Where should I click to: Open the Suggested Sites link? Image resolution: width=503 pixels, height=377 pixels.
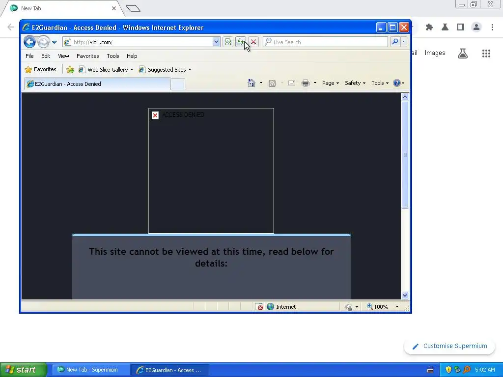[165, 70]
